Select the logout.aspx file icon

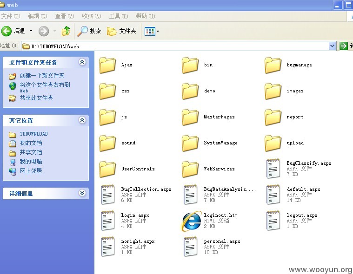click(x=273, y=221)
